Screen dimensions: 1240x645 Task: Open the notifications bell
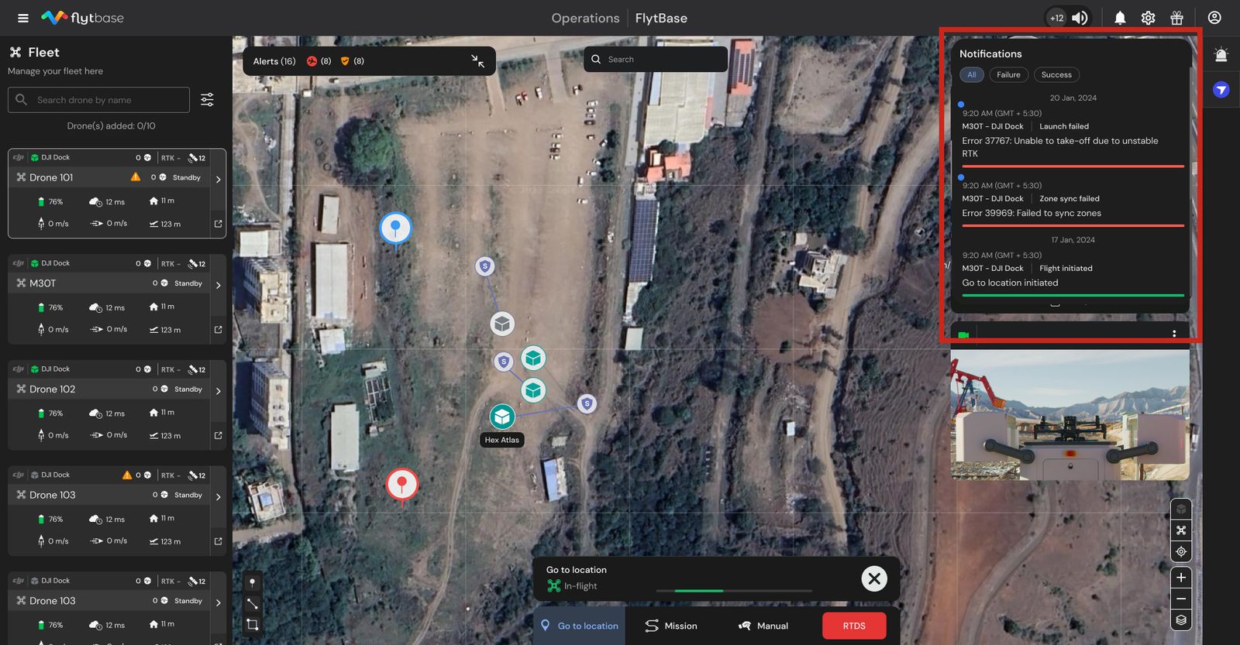click(x=1120, y=18)
